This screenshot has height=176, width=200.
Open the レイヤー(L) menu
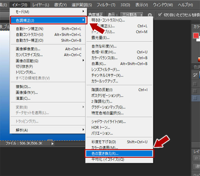click(x=41, y=5)
